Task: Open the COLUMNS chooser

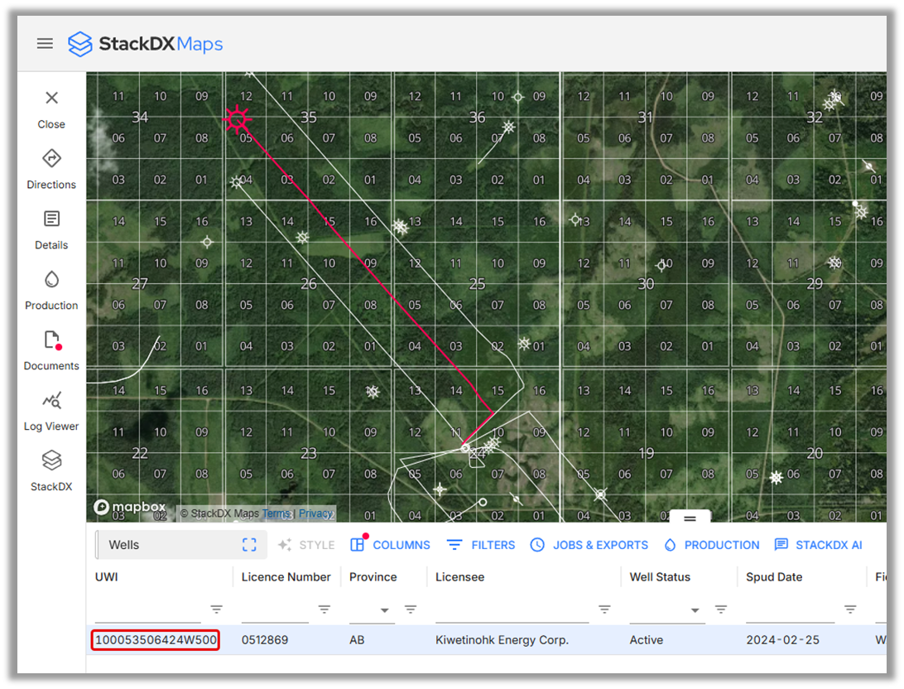Action: point(390,545)
